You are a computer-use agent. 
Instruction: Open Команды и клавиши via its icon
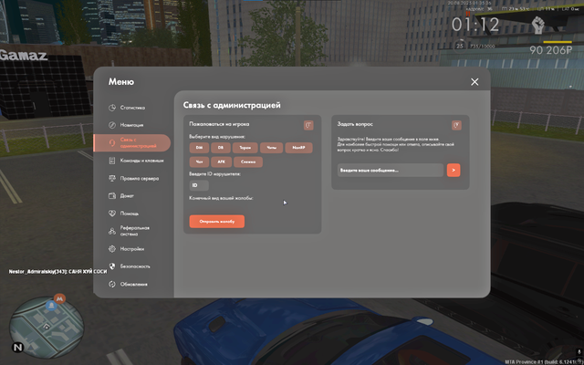[112, 161]
